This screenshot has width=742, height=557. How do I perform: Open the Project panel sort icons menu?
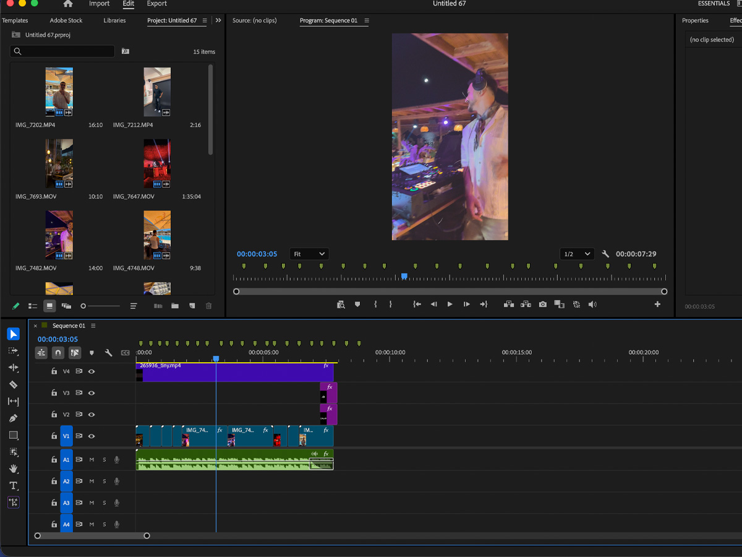[133, 306]
